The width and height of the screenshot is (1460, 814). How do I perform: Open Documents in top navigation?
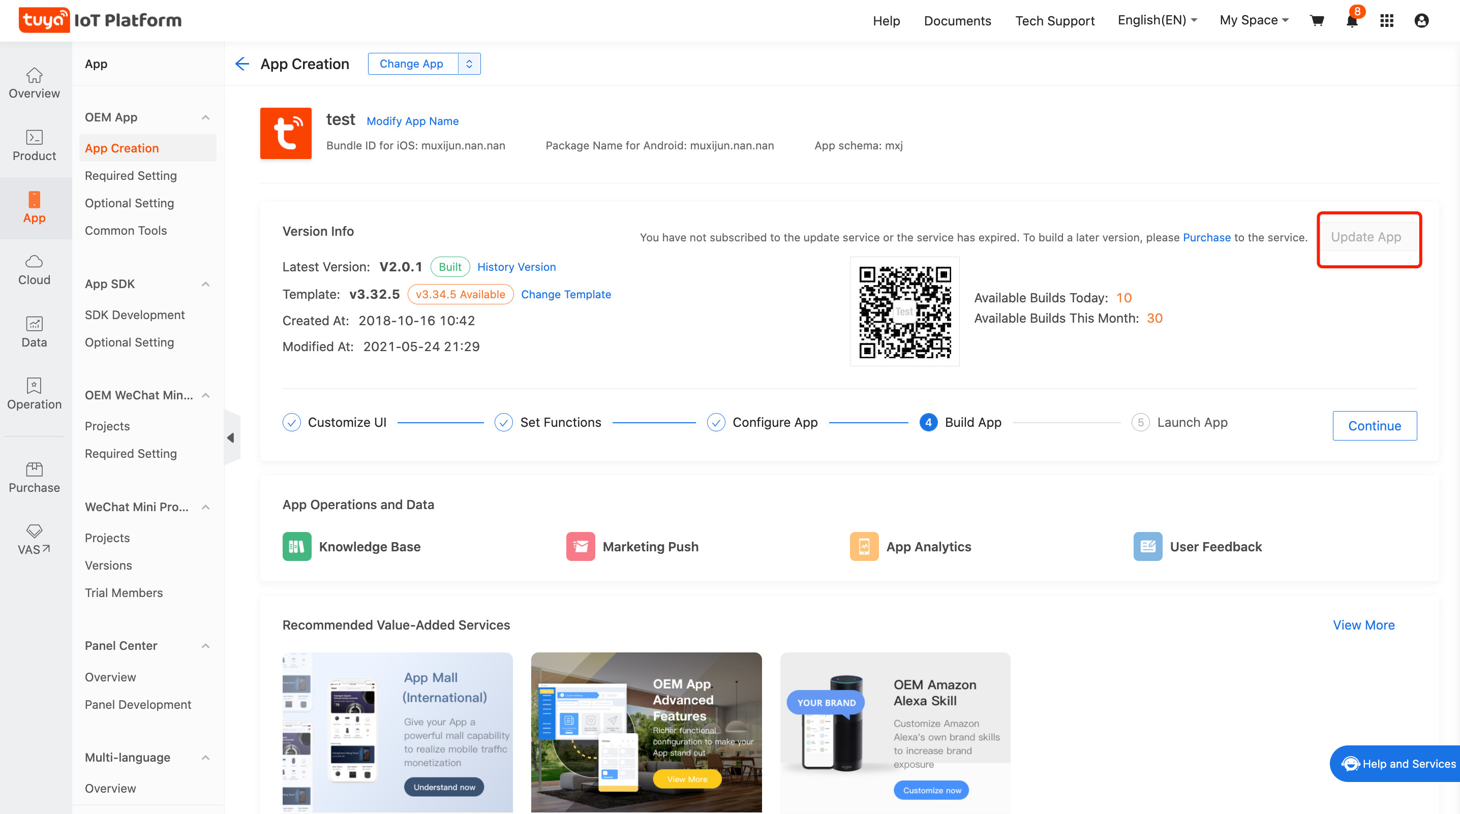point(957,21)
